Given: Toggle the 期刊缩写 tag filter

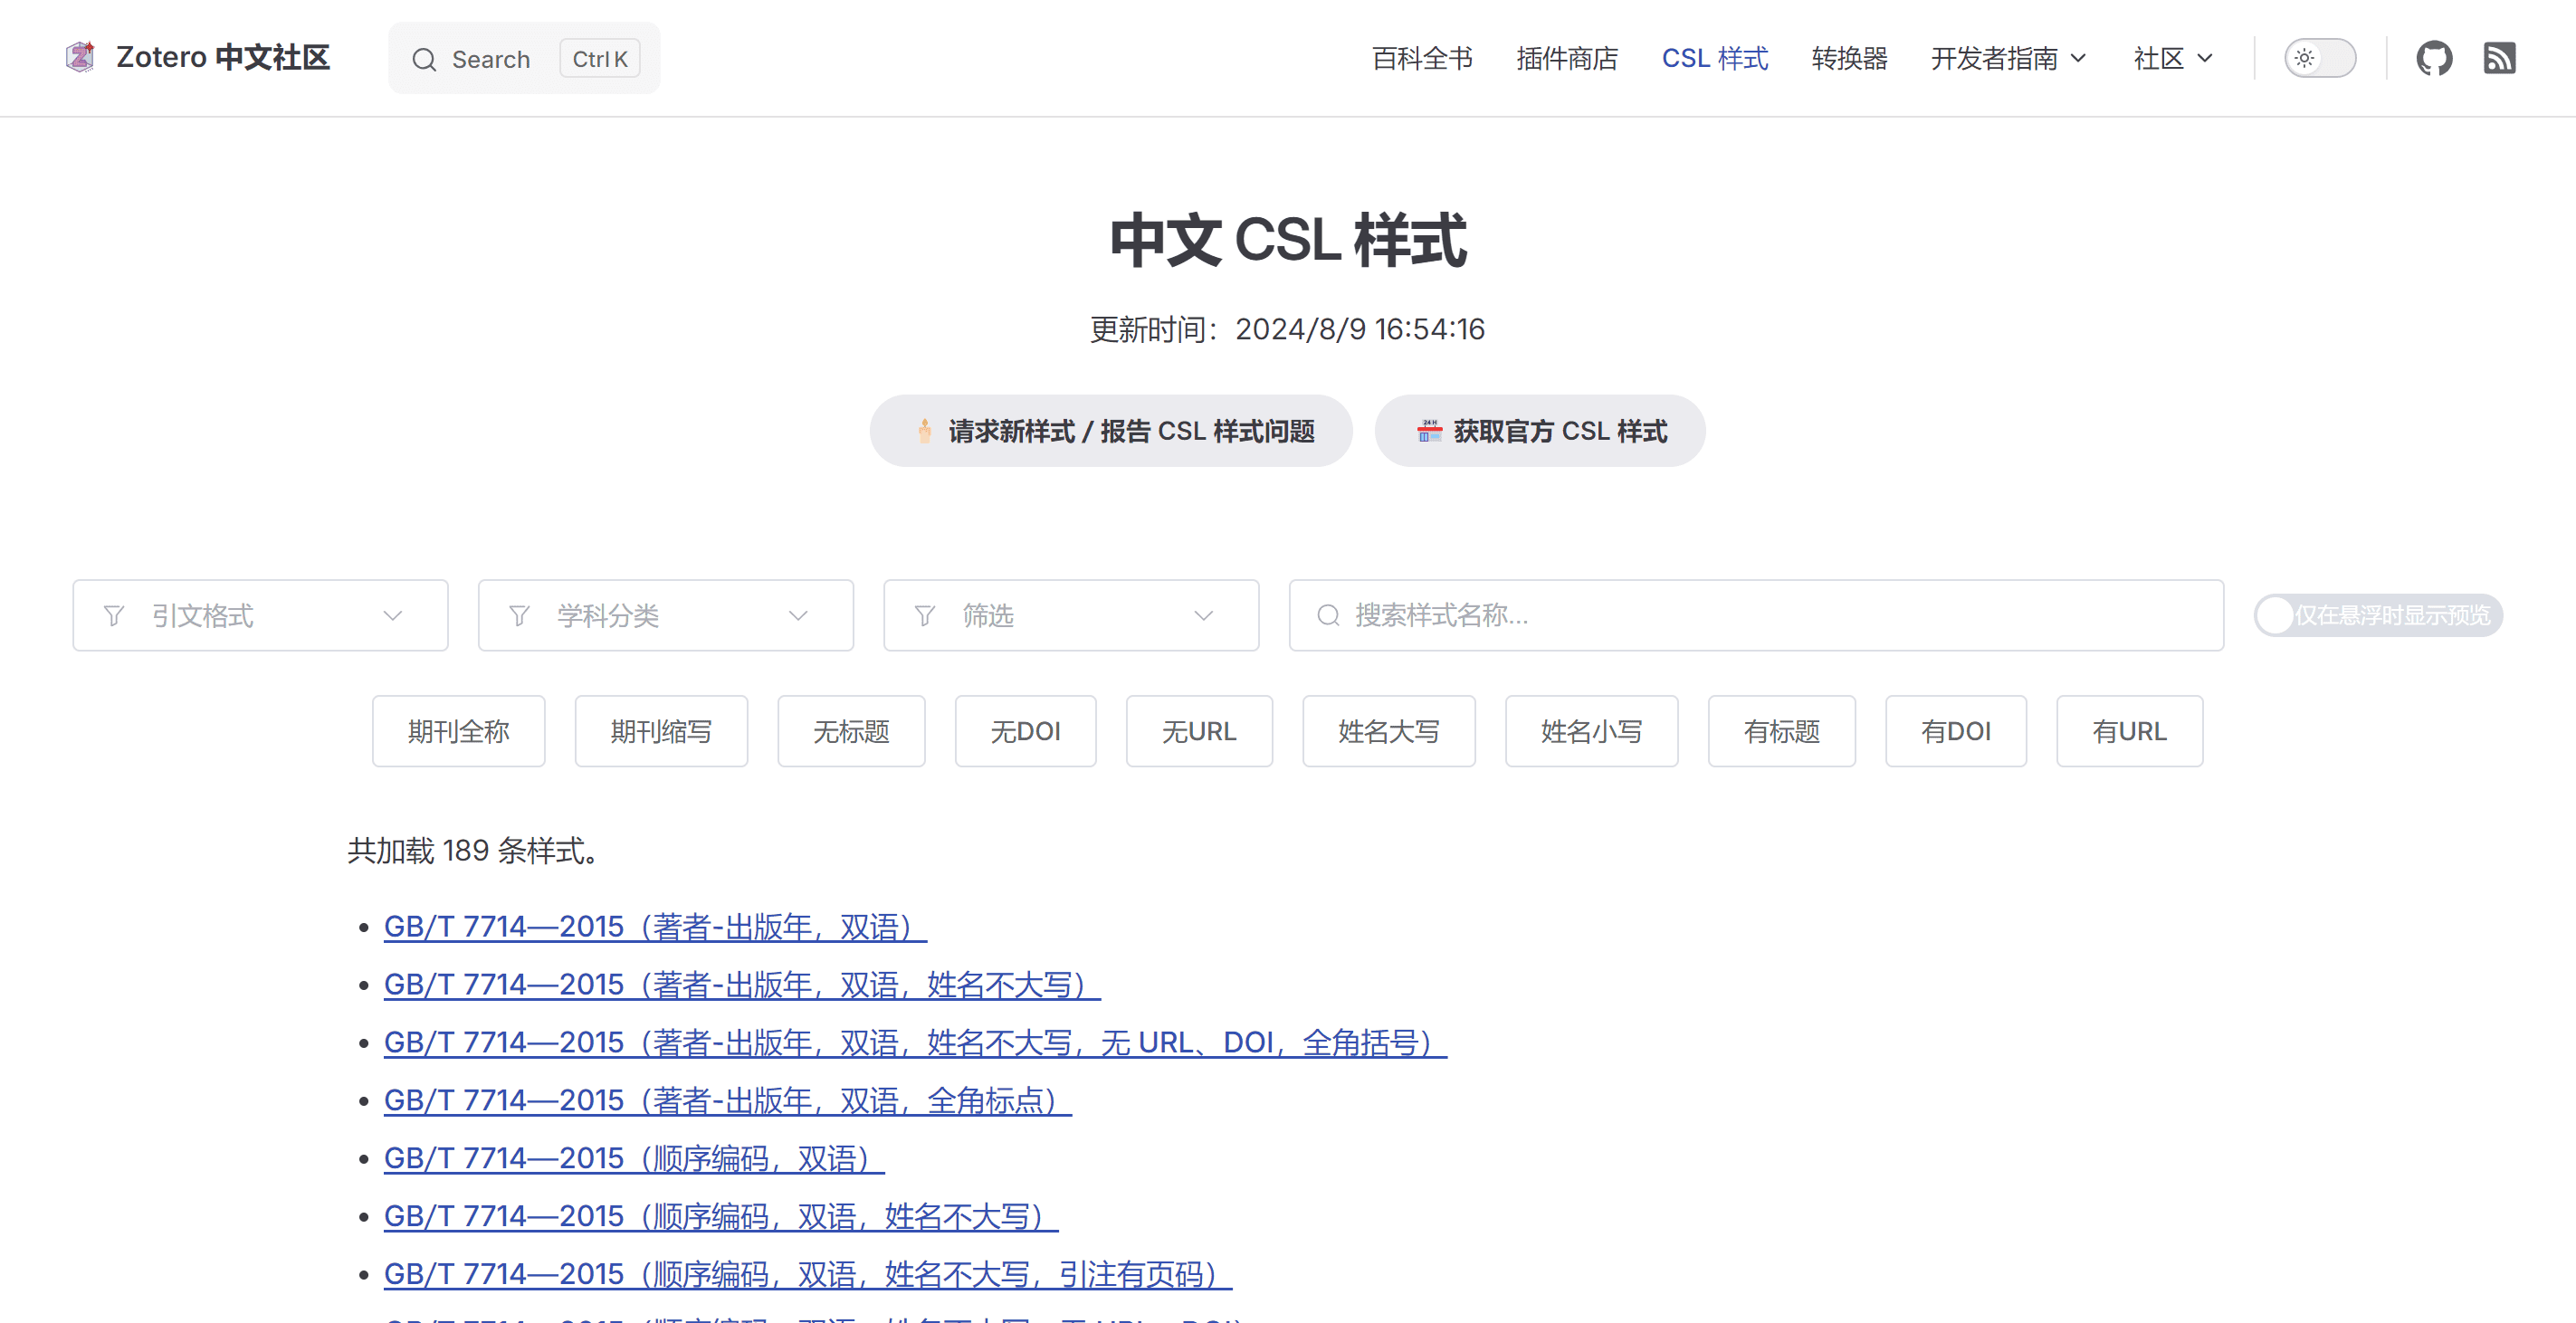Looking at the screenshot, I should point(661,731).
